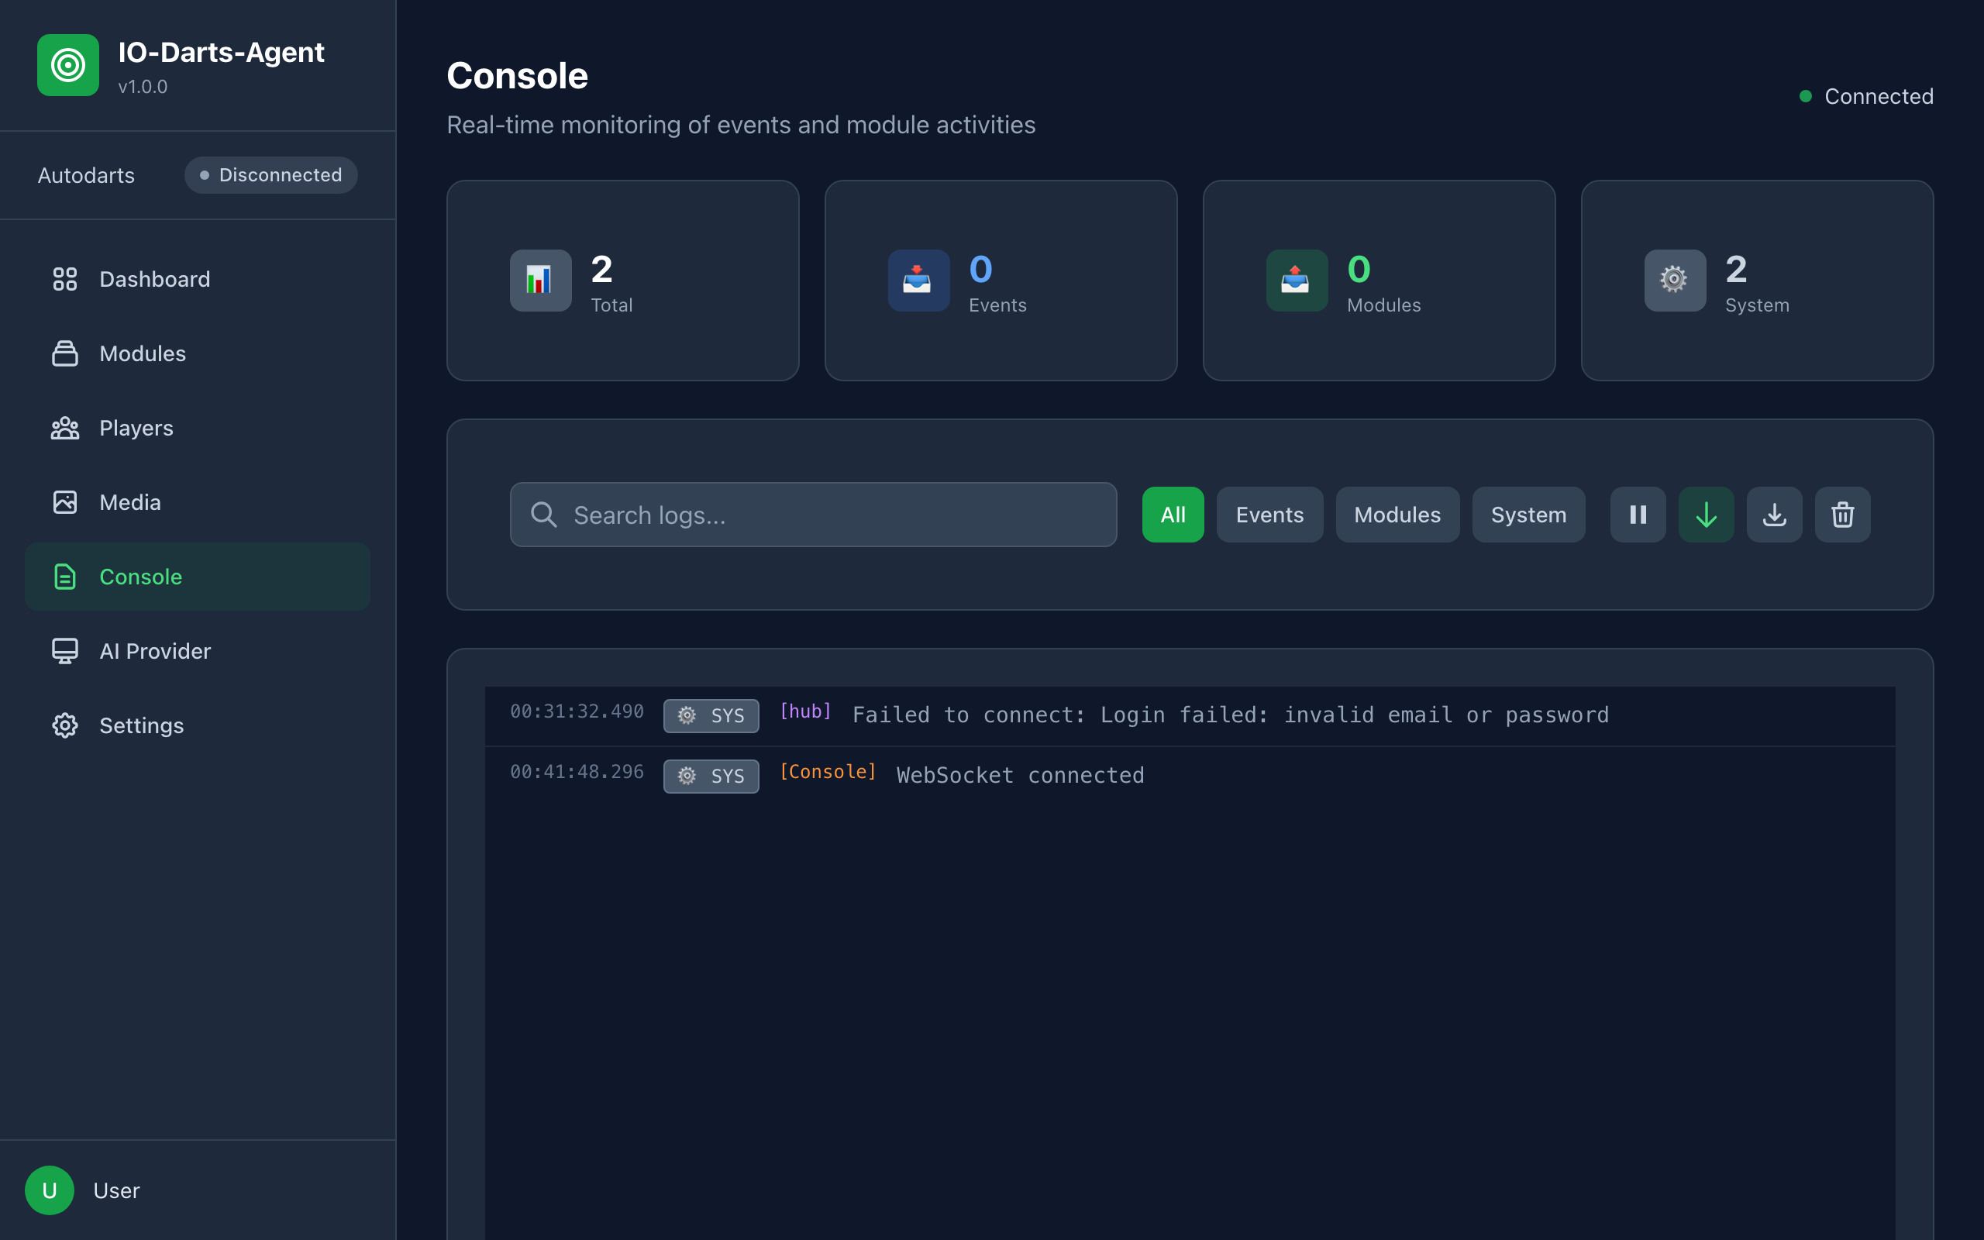This screenshot has height=1240, width=1984.
Task: Click the User name label
Action: [x=116, y=1190]
